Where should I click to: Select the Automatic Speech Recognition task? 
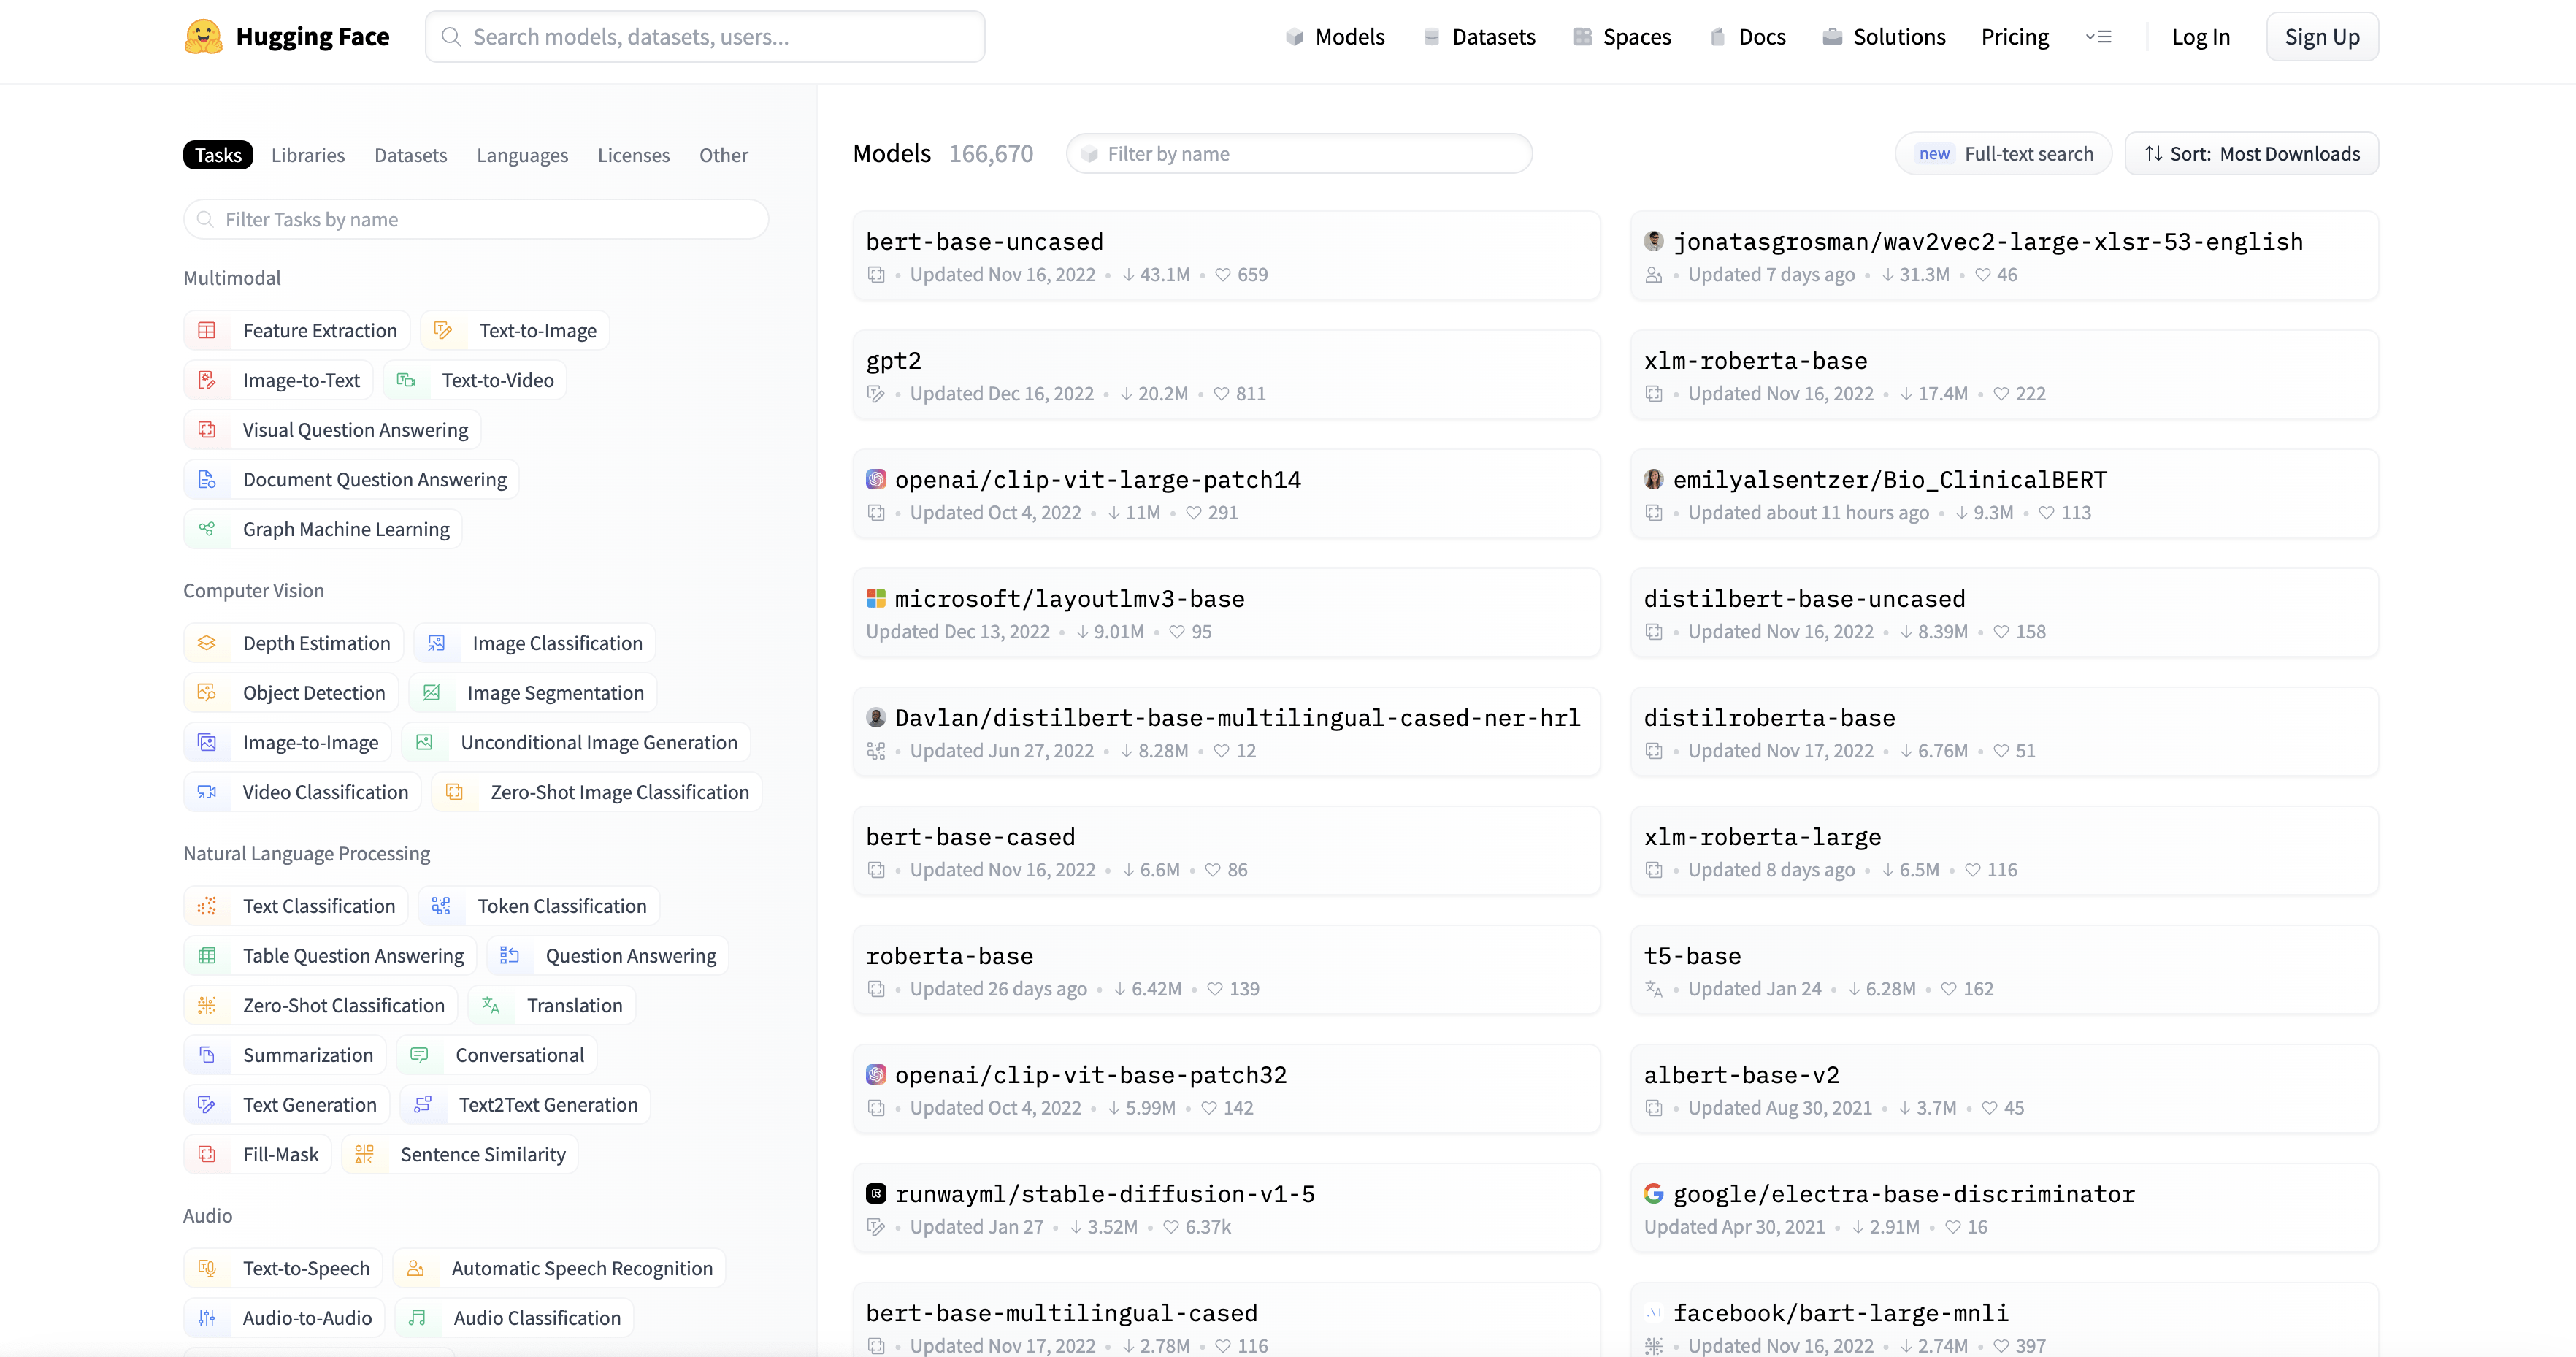click(558, 1268)
